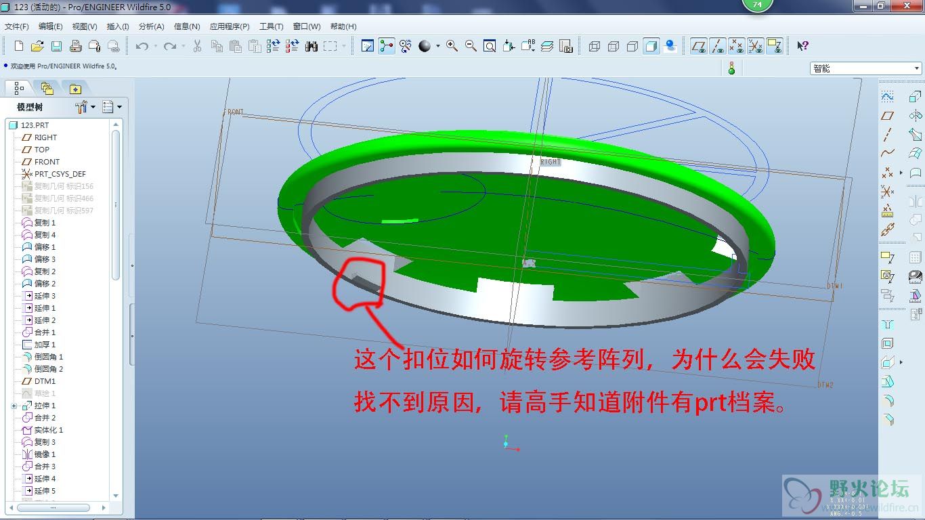The height and width of the screenshot is (520, 925).
Task: Toggle datum points display
Action: 737,46
